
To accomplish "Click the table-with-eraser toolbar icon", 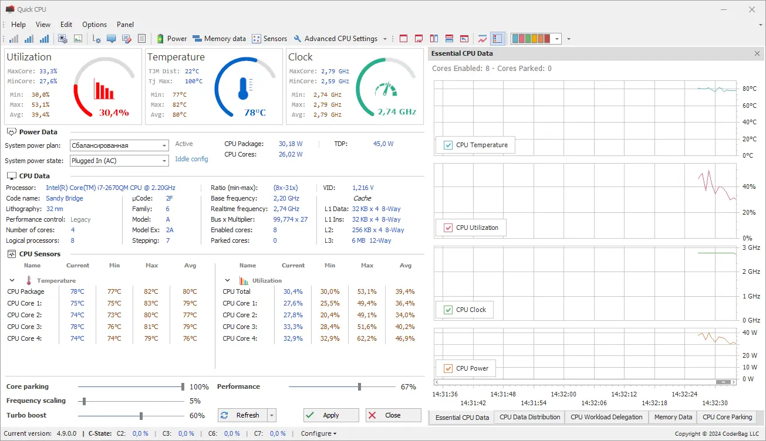I will [x=126, y=39].
